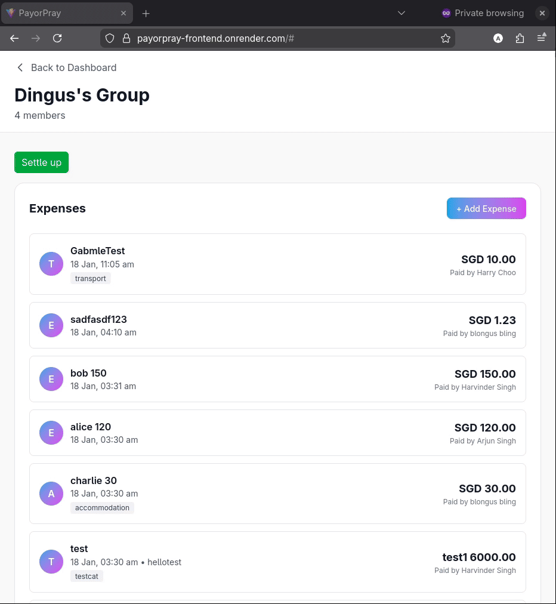Bookmark this page with star icon
Viewport: 556px width, 604px height.
pyautogui.click(x=445, y=38)
